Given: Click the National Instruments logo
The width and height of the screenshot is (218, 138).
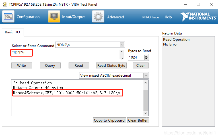Looking at the screenshot, I should click(198, 17).
